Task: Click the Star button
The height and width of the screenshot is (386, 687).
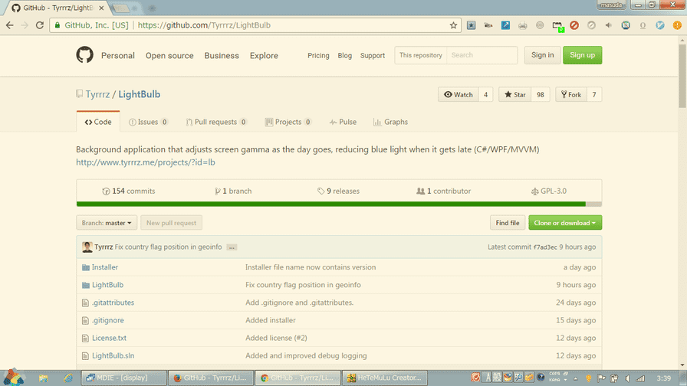Action: point(514,94)
